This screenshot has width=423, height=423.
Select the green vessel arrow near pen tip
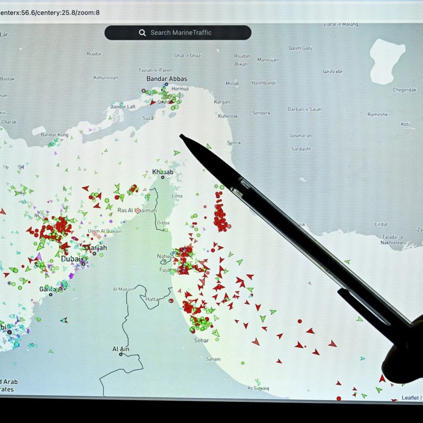pos(177,153)
